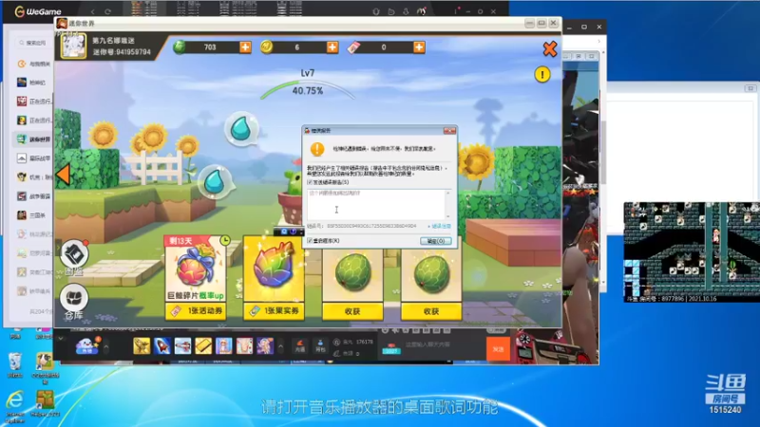760x427 pixels.
Task: Open the blue link beside the error code
Action: (441, 226)
